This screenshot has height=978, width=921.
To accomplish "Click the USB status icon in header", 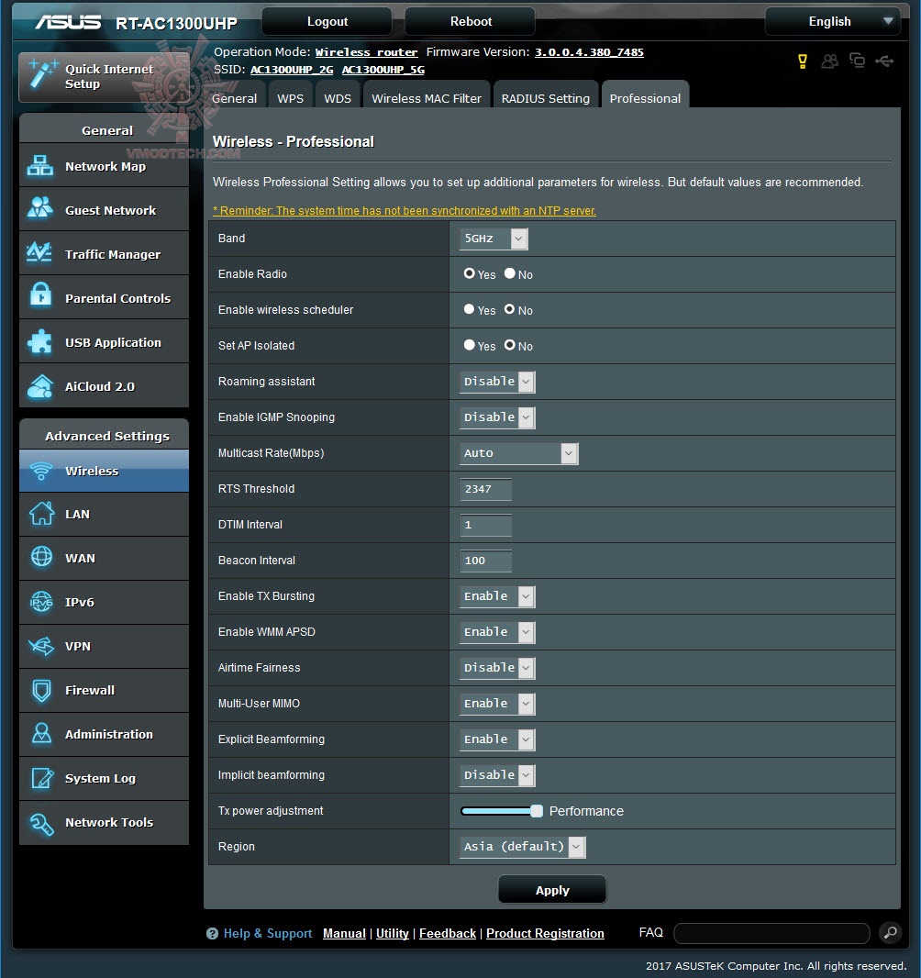I will pos(885,61).
